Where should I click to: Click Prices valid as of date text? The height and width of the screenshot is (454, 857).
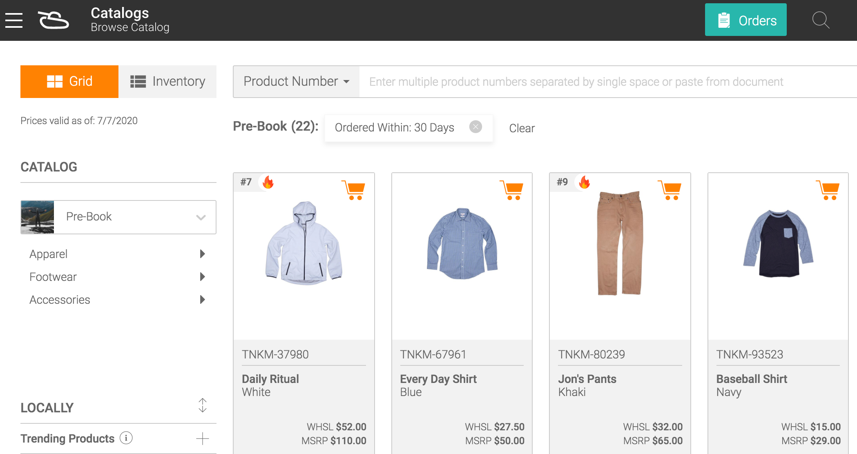point(79,121)
